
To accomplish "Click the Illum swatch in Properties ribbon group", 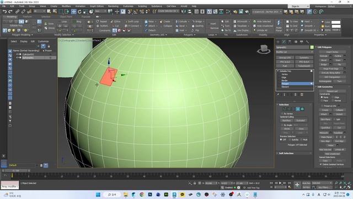I will (x=336, y=26).
